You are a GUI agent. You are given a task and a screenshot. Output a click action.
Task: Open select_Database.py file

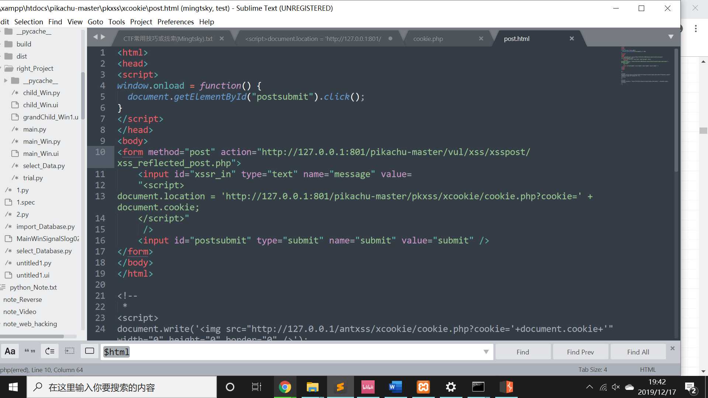(44, 251)
